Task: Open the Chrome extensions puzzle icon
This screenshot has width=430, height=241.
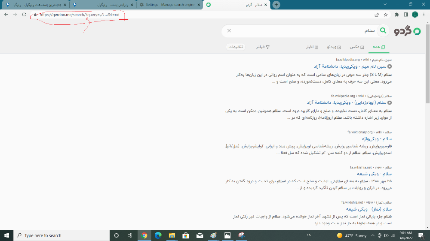Action: coord(397,15)
